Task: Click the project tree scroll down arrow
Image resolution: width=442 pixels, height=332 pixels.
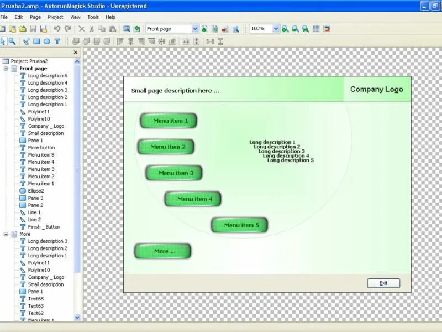Action: tap(77, 317)
